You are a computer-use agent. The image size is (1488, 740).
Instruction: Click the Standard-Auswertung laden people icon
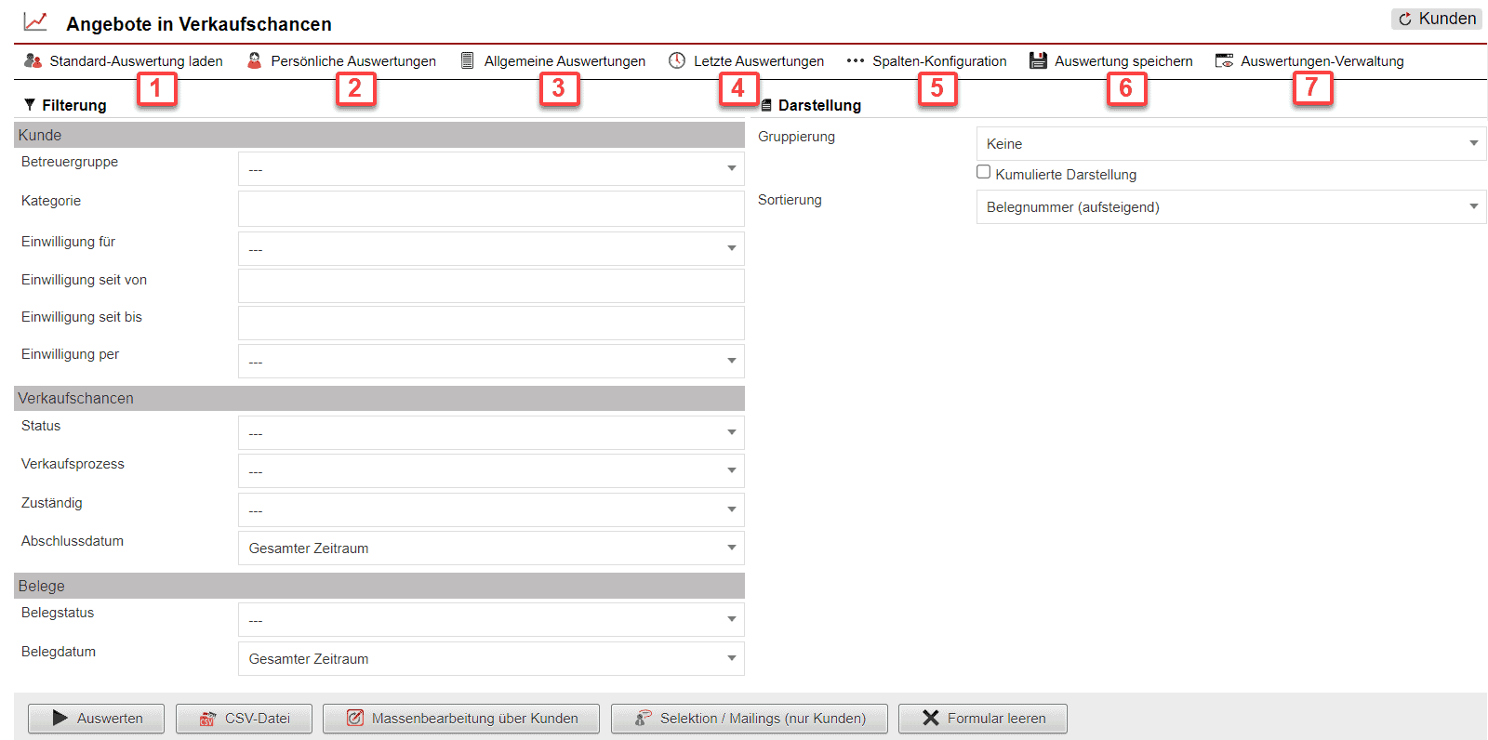pyautogui.click(x=33, y=60)
